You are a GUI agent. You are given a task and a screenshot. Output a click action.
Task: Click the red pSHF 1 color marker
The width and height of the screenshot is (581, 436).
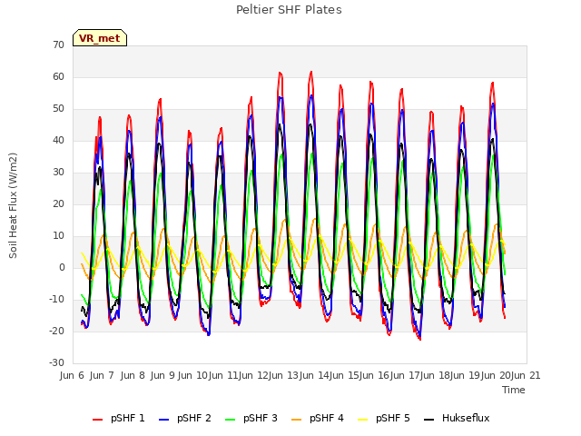click(x=97, y=420)
